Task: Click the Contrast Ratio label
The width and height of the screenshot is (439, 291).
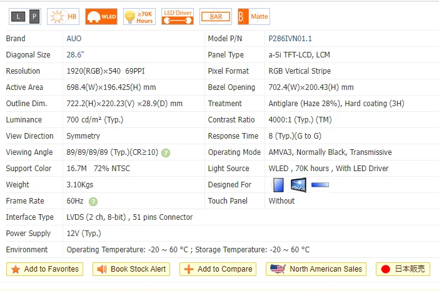Action: click(231, 120)
